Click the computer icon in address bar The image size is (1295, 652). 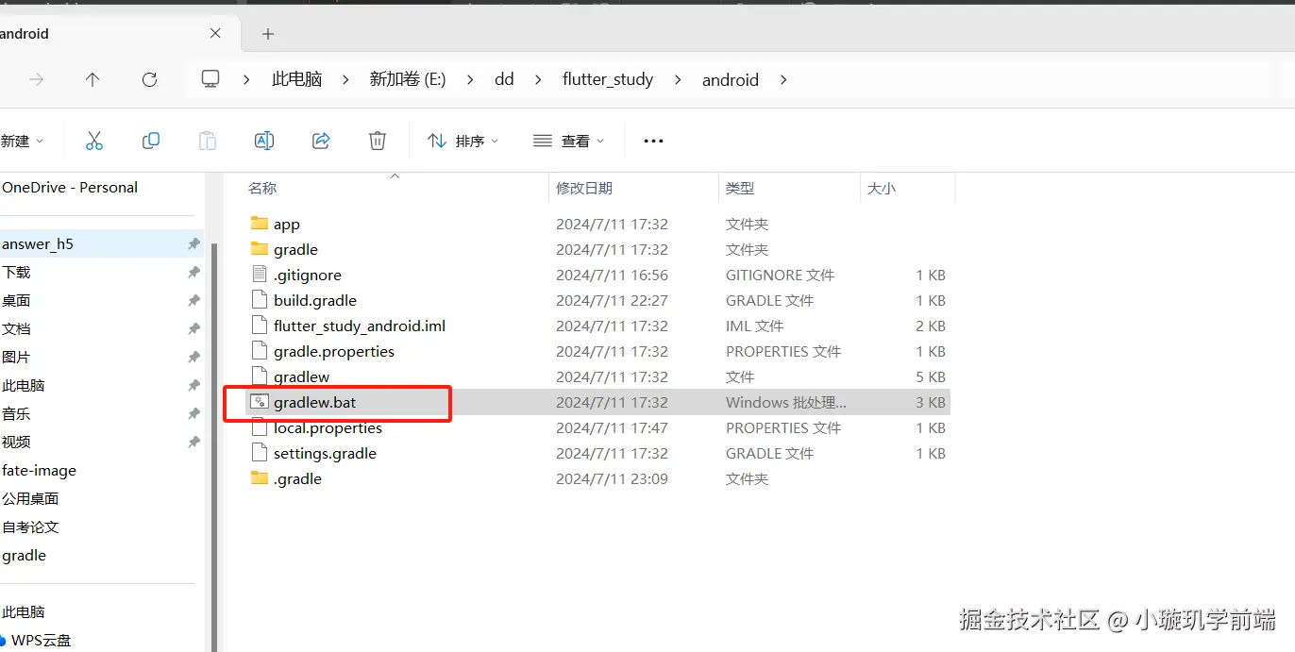click(211, 79)
